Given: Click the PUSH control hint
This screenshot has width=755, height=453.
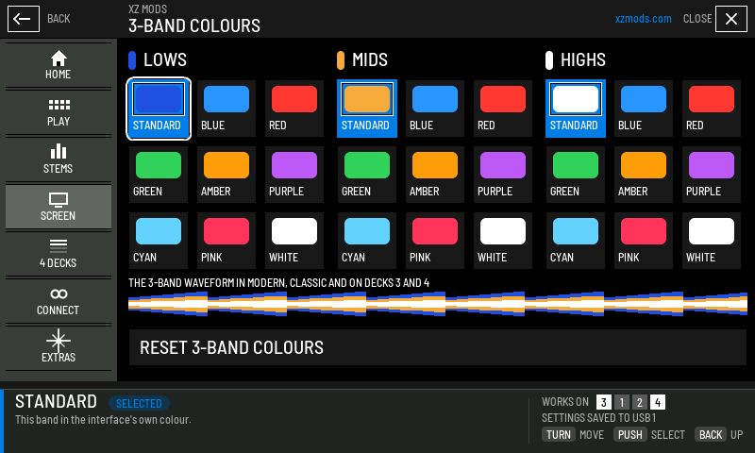Looking at the screenshot, I should pyautogui.click(x=630, y=435).
